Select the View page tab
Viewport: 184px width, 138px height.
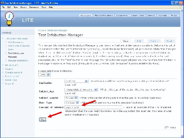(125, 41)
